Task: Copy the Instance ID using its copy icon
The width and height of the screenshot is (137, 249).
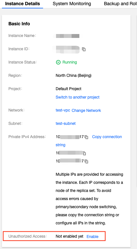Action: point(84,49)
